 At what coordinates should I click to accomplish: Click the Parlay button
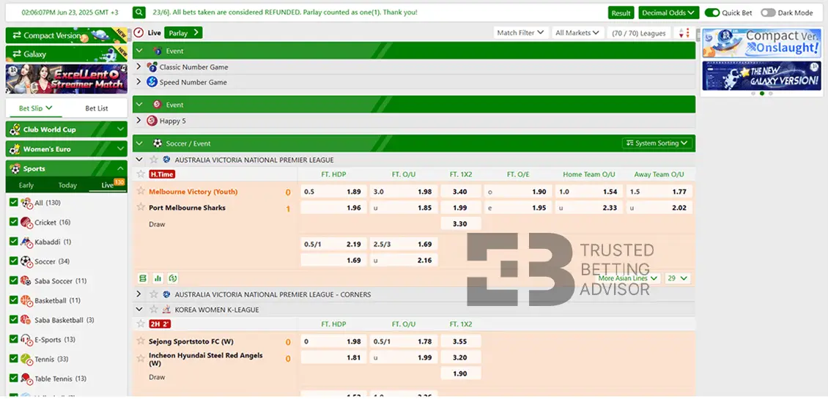(x=183, y=33)
